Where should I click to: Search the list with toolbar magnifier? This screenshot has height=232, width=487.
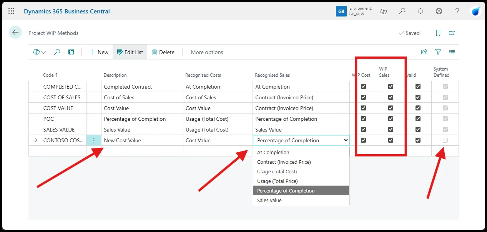coord(57,52)
